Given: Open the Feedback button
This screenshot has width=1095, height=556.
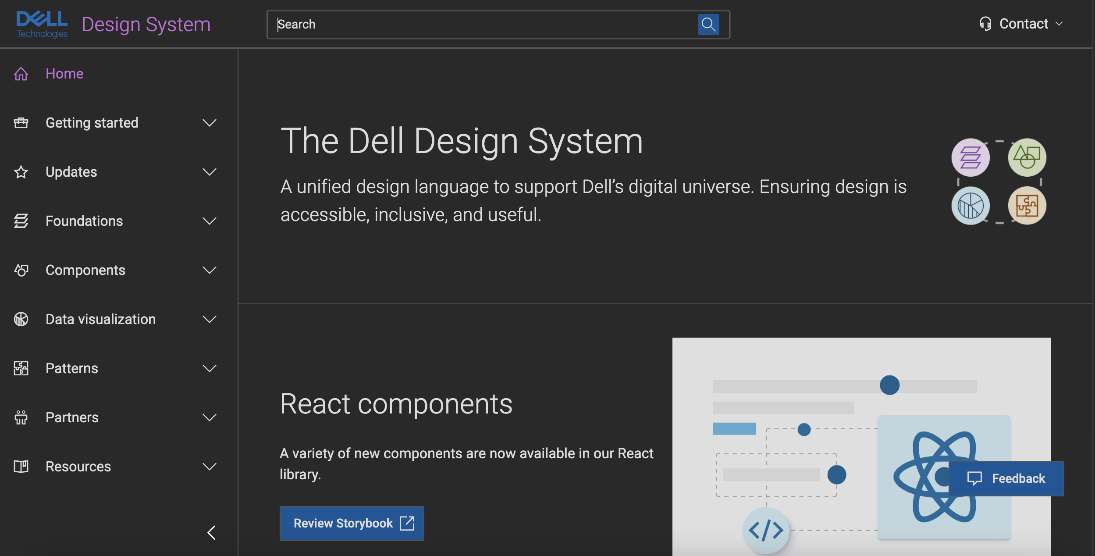Looking at the screenshot, I should click(1006, 478).
